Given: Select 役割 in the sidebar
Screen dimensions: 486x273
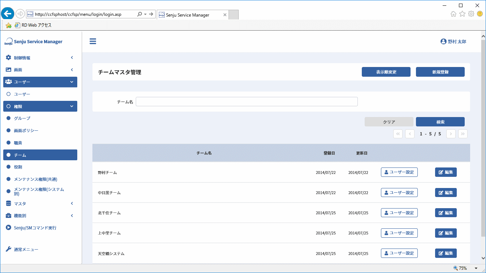Looking at the screenshot, I should pyautogui.click(x=40, y=167).
